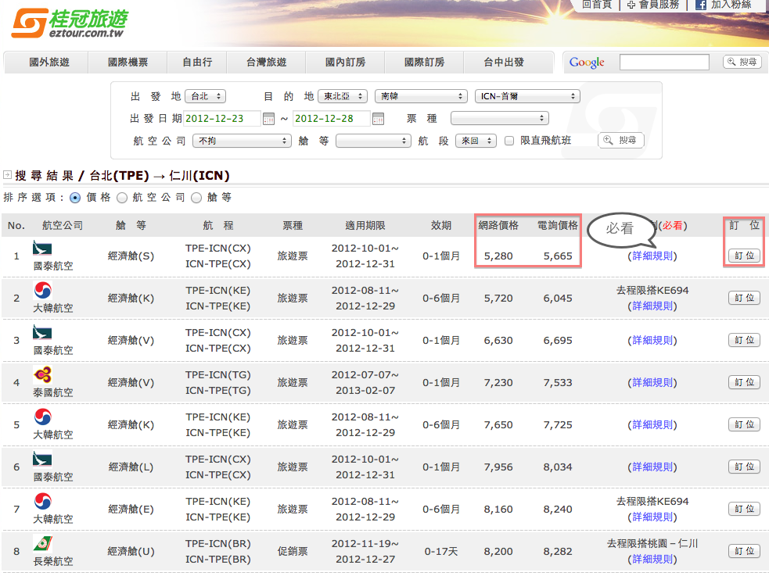Select sort by 艙等 radio button
This screenshot has height=576, width=769.
[196, 198]
